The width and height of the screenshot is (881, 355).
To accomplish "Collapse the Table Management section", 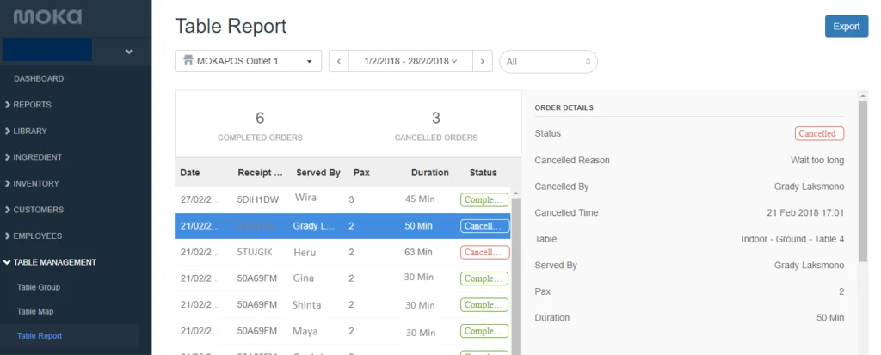I will click(55, 262).
